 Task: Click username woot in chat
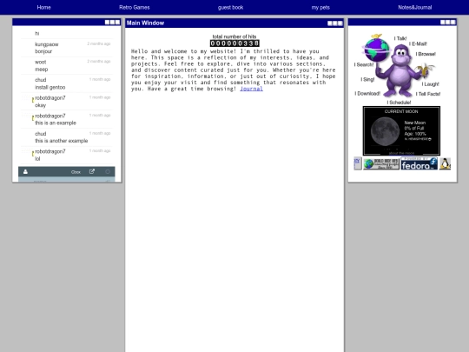coord(40,62)
